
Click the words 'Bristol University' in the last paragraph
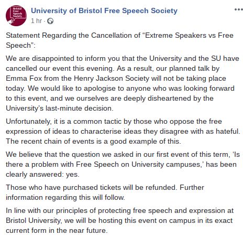(x=33, y=220)
